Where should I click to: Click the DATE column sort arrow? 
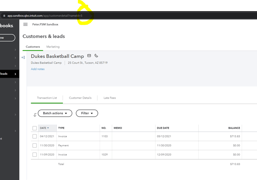click(x=48, y=128)
